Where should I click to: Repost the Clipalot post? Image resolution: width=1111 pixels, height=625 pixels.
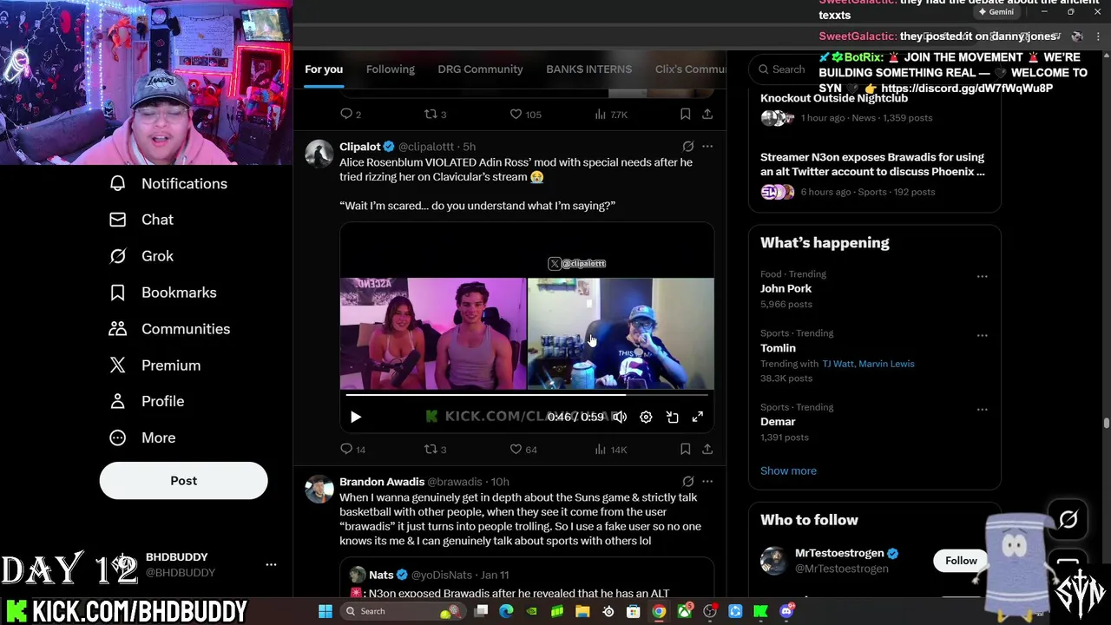(x=435, y=450)
